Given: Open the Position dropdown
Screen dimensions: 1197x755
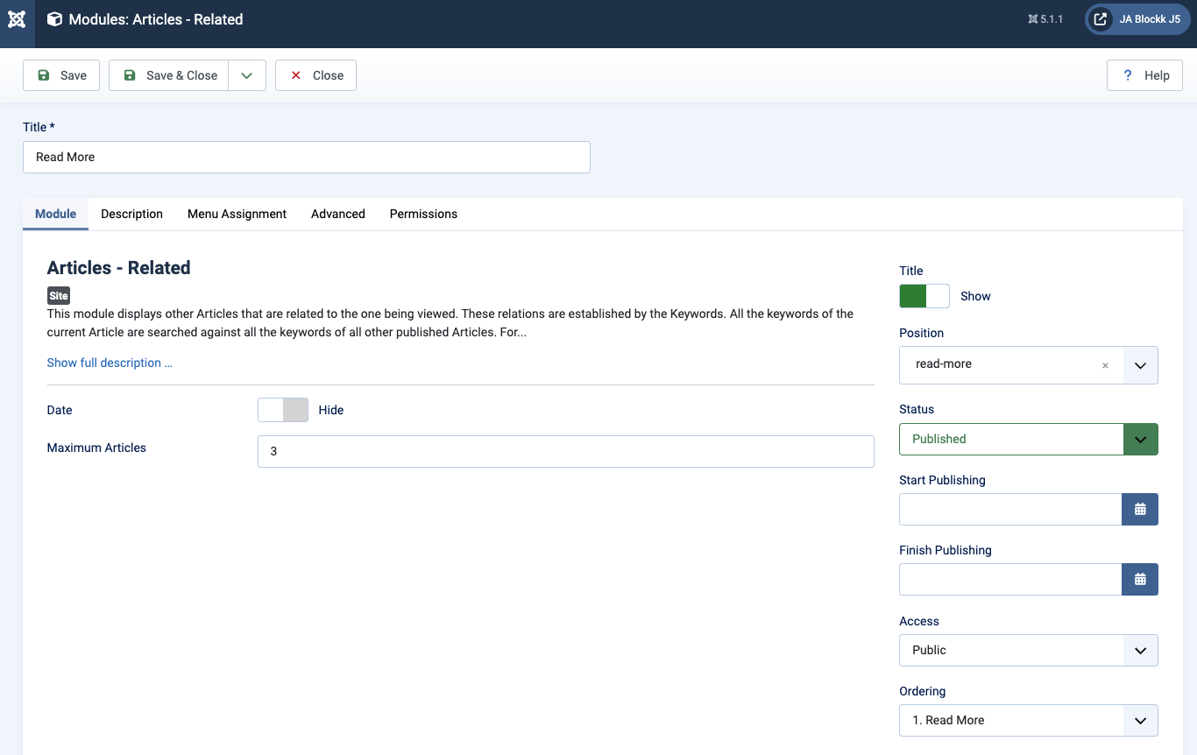Looking at the screenshot, I should (x=1140, y=365).
